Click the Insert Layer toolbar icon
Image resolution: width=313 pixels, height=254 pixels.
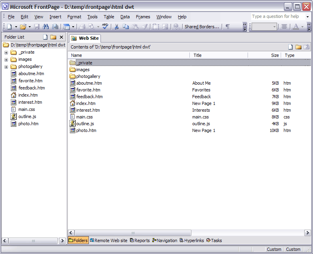156,27
